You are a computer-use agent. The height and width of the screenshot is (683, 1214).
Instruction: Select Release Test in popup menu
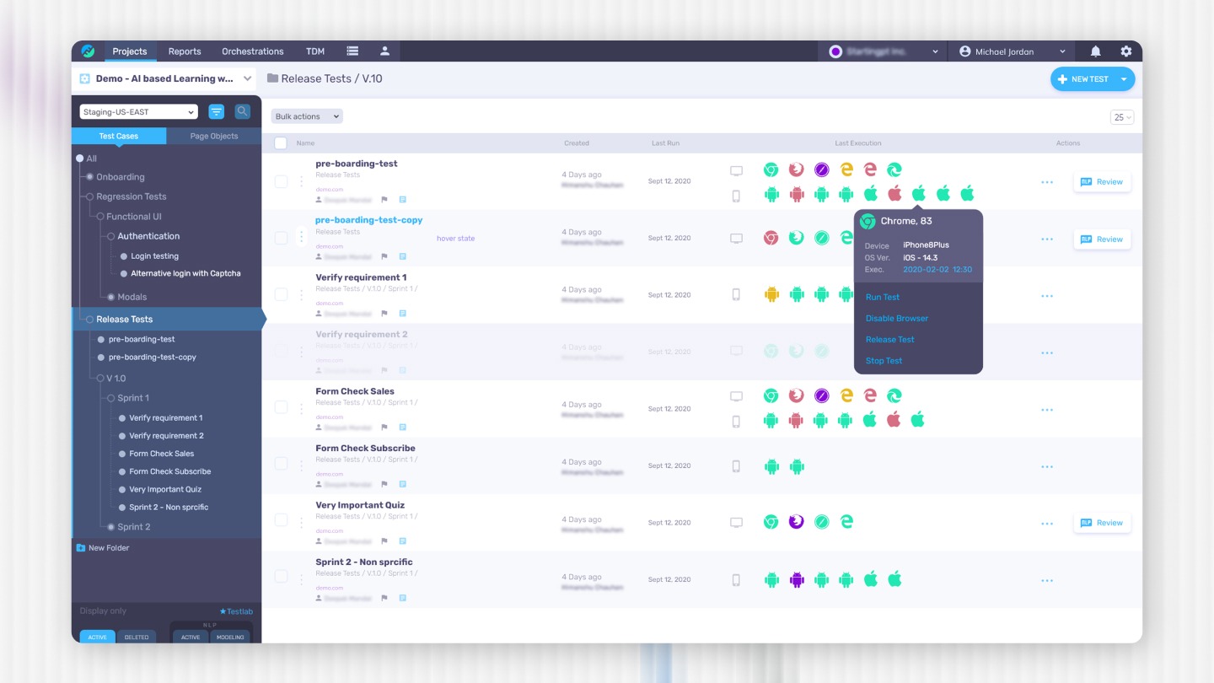[890, 340]
